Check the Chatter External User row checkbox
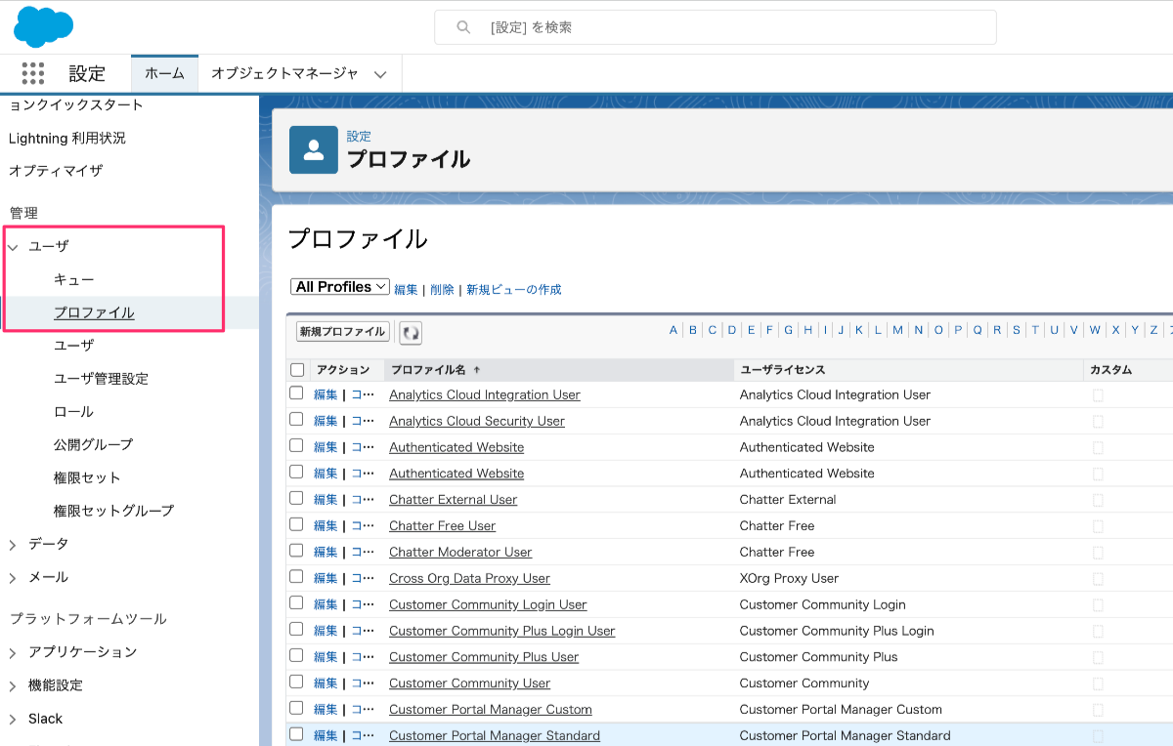1173x746 pixels. [297, 498]
